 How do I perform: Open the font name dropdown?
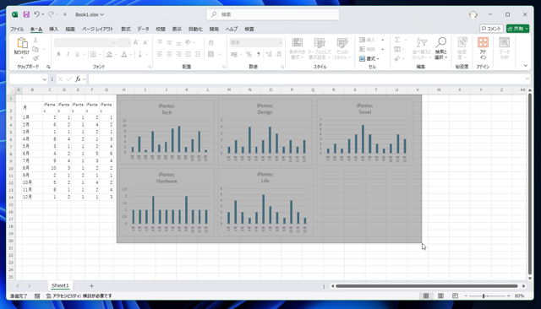[113, 43]
